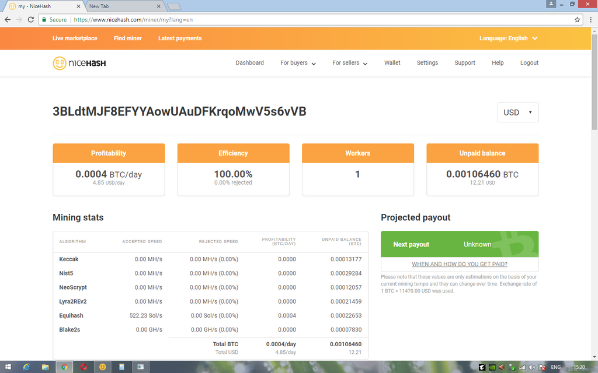The image size is (598, 373).
Task: Click the ENG input language indicator
Action: point(556,367)
